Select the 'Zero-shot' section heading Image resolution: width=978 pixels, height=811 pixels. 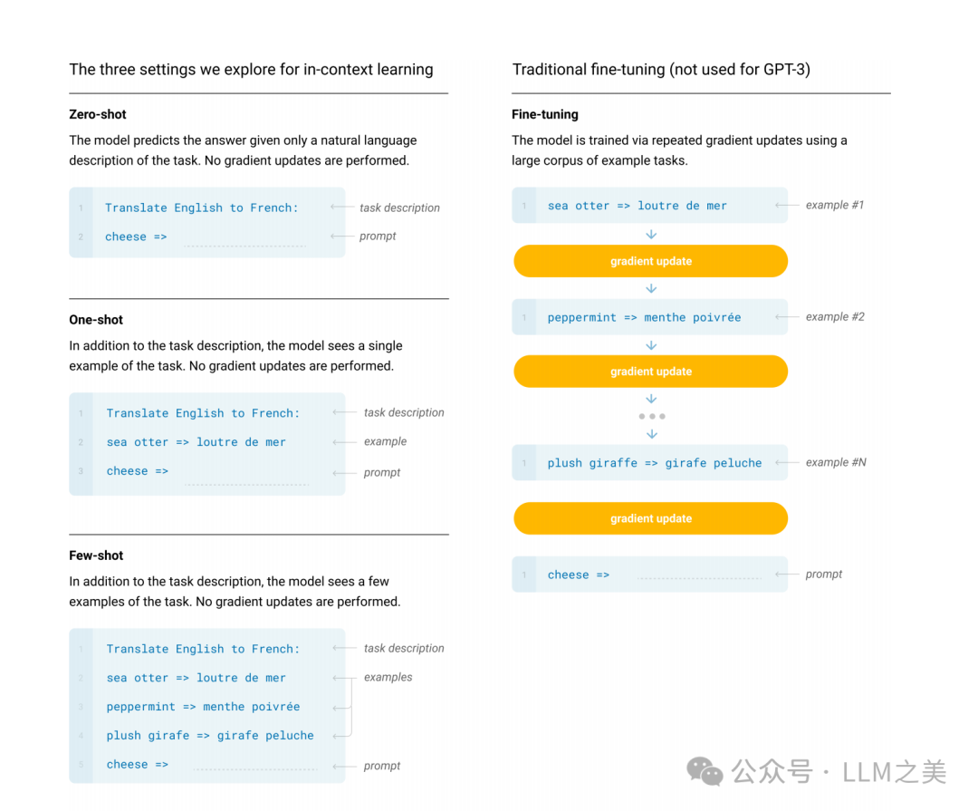pyautogui.click(x=98, y=114)
